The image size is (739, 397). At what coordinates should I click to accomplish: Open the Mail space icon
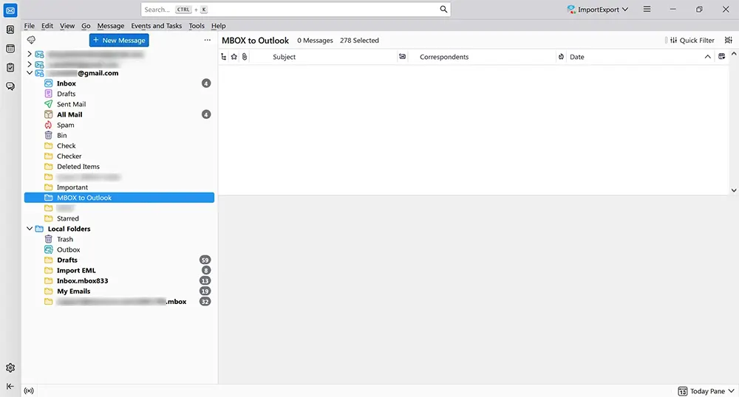[10, 10]
